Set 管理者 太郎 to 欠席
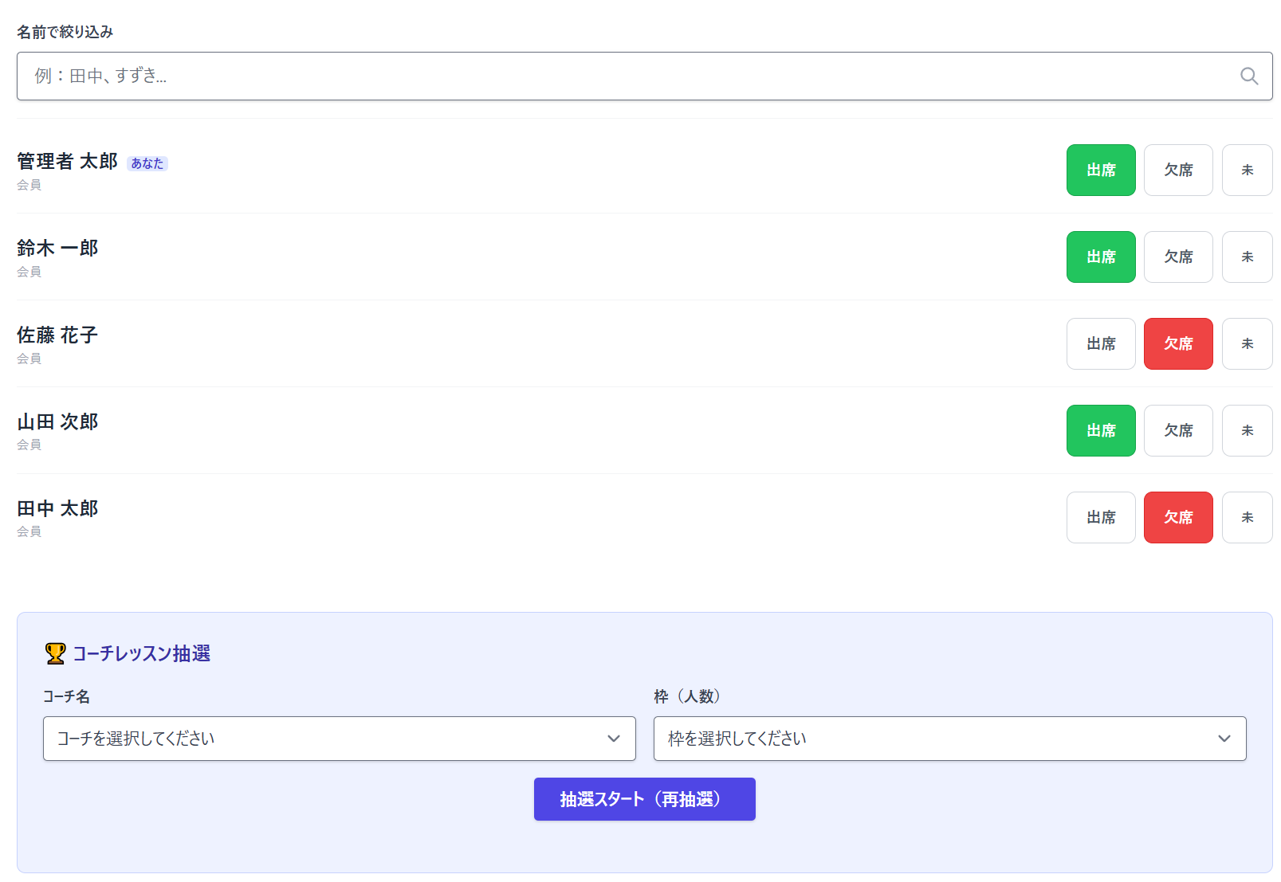 [1177, 171]
